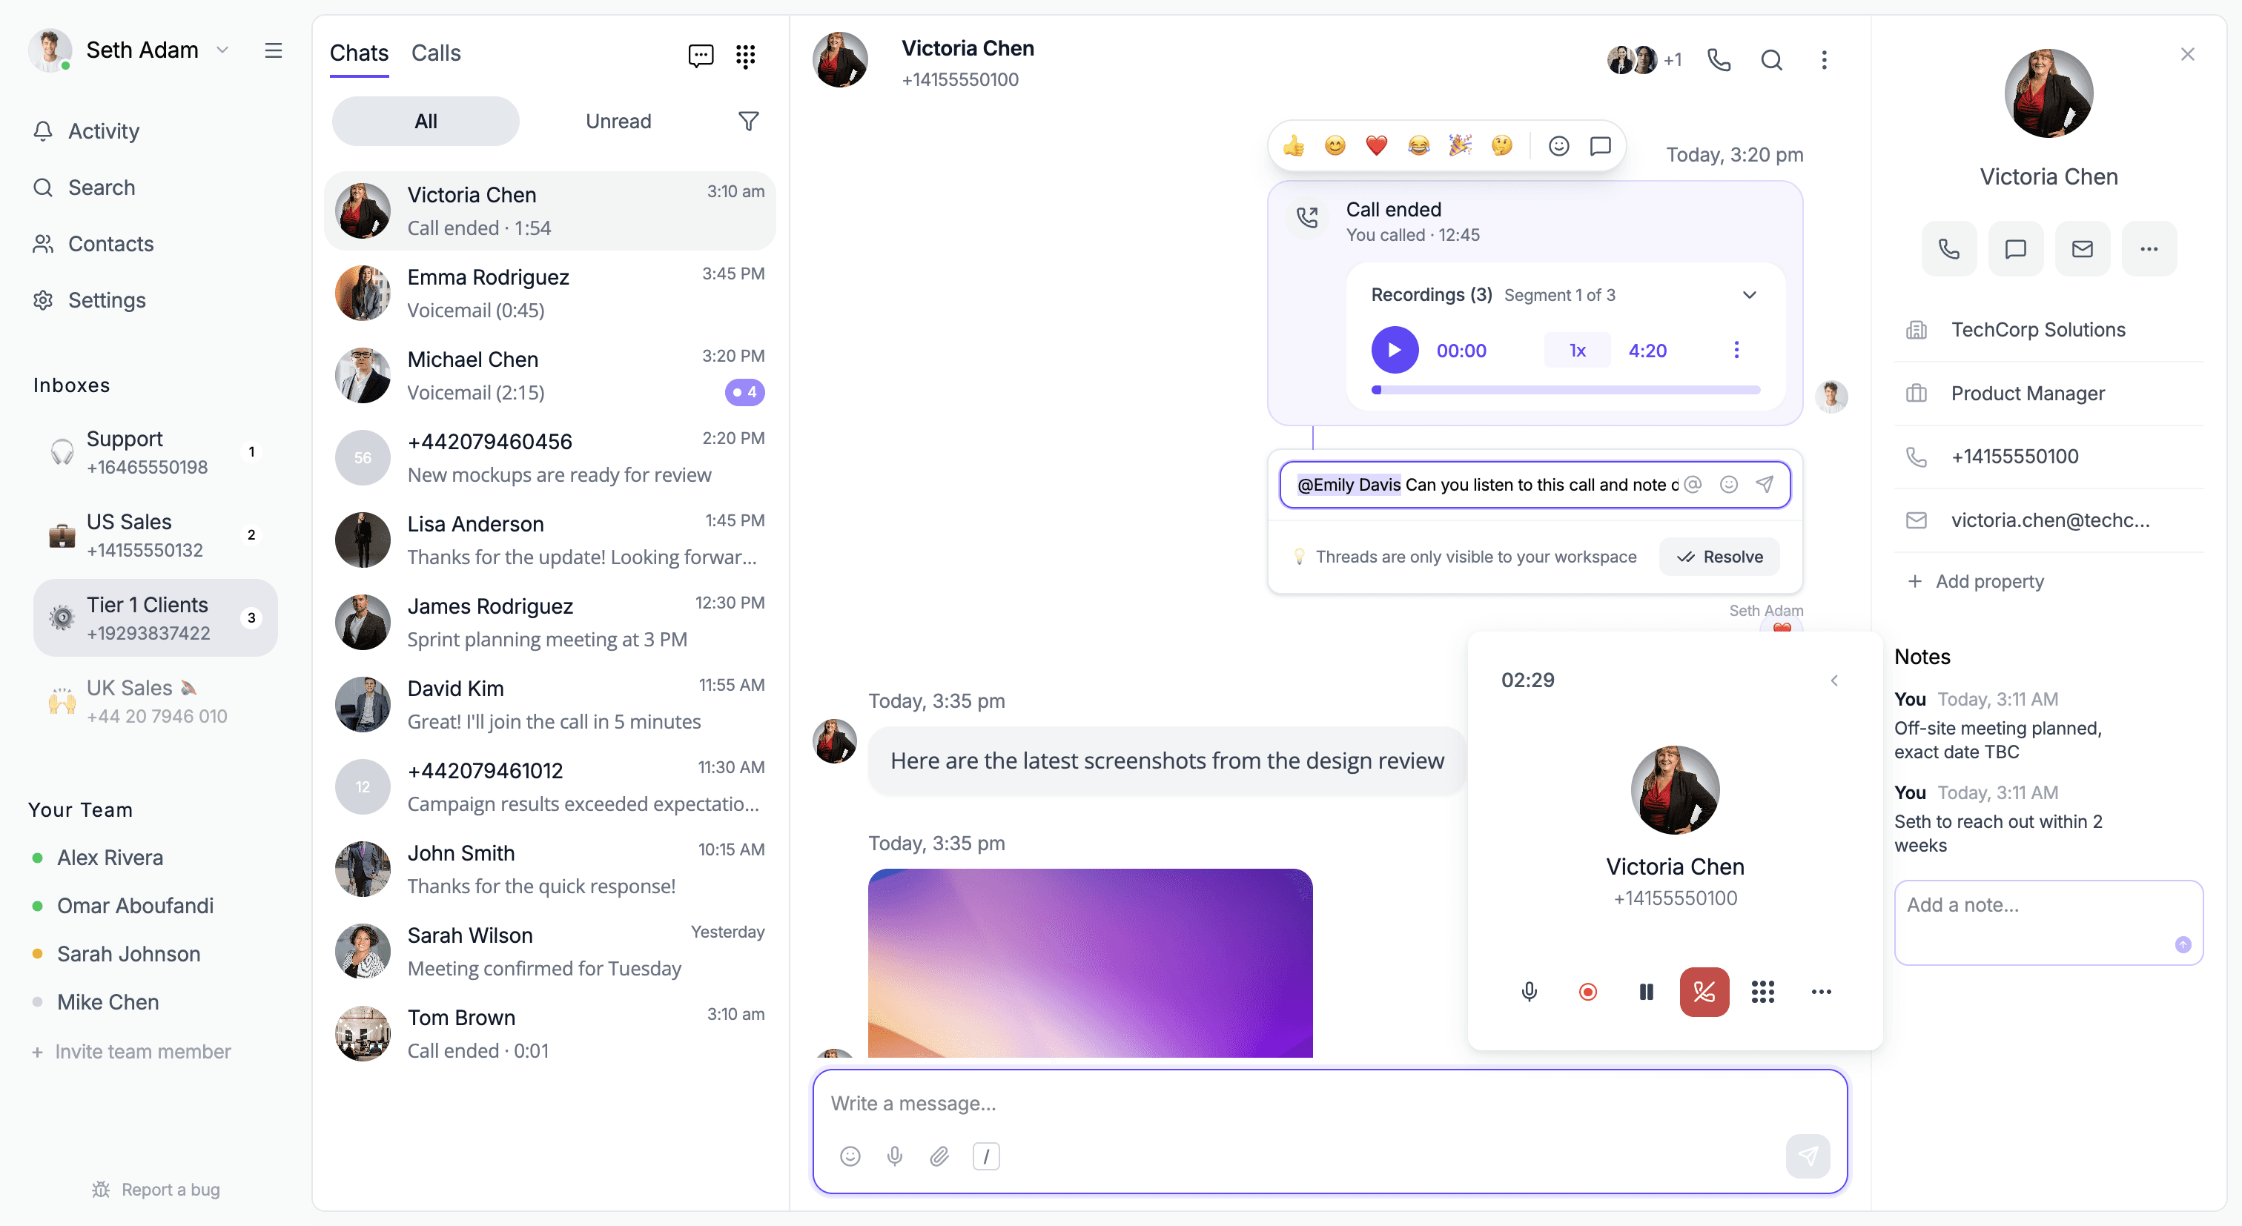Viewport: 2242px width, 1226px height.
Task: Open the Seth Adam account dropdown
Action: (x=223, y=50)
